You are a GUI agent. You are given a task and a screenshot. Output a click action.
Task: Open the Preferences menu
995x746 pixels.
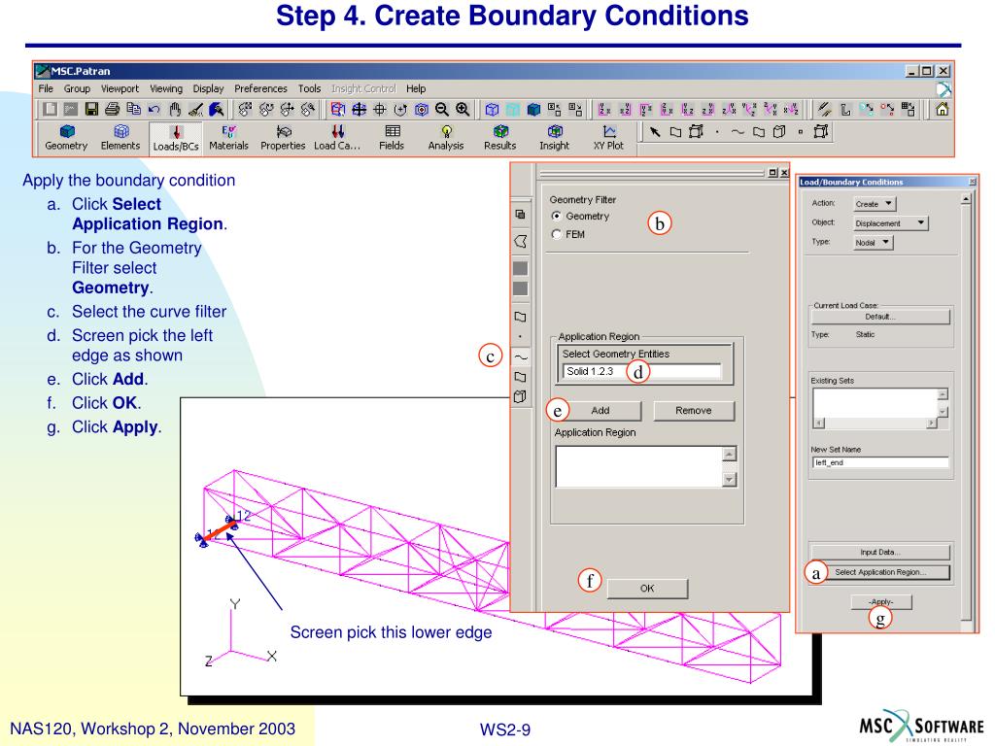[x=260, y=88]
